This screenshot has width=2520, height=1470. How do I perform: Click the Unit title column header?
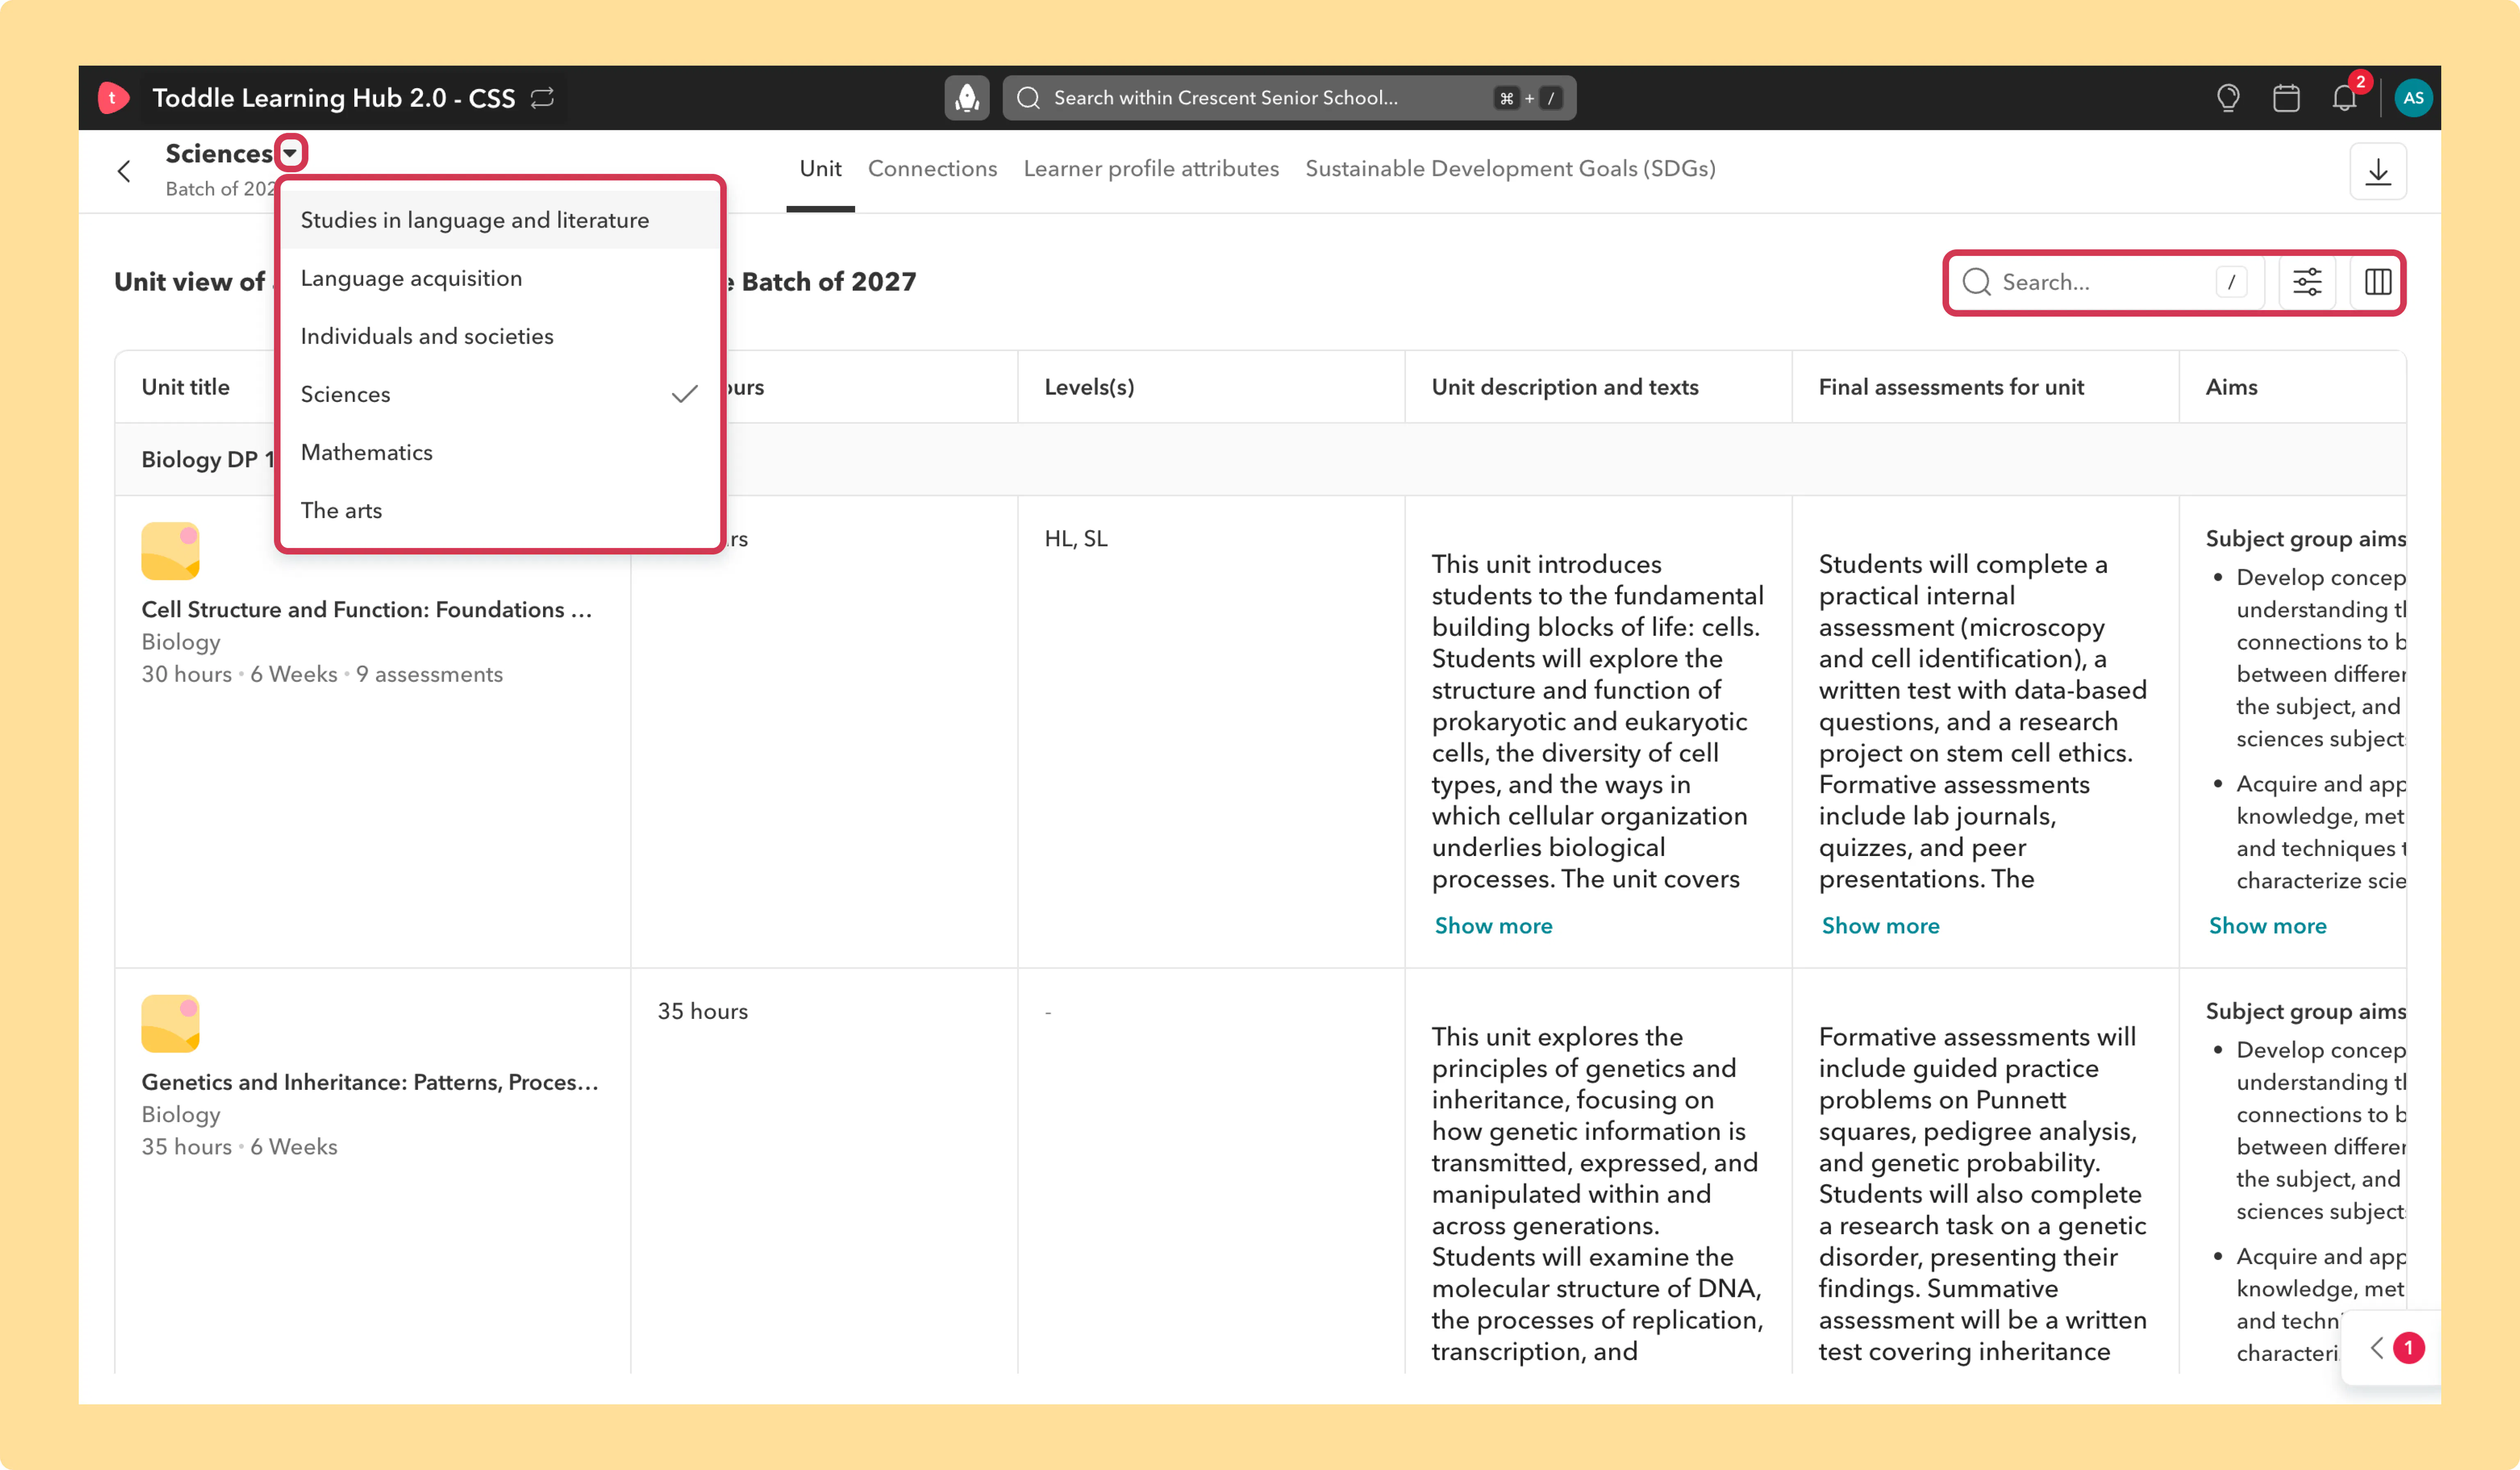click(186, 387)
